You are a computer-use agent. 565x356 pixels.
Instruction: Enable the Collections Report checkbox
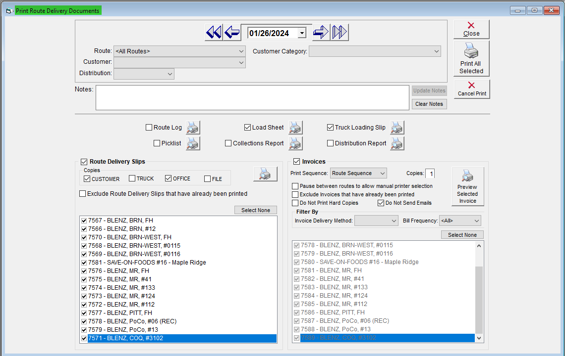tap(228, 143)
